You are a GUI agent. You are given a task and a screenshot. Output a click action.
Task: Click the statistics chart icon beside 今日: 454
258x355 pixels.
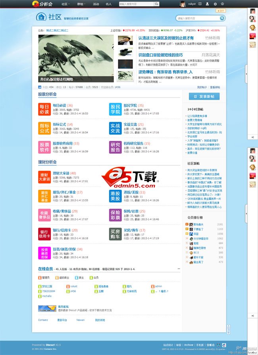click(x=40, y=87)
